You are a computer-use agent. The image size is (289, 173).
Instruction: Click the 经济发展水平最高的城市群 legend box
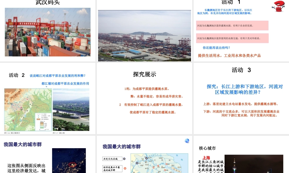112,169
